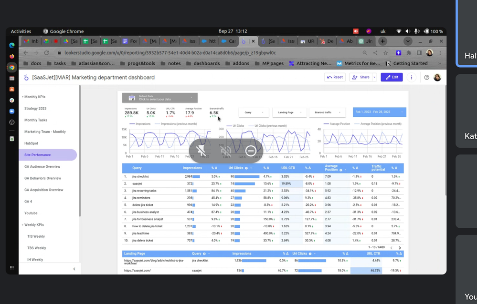The width and height of the screenshot is (477, 304).
Task: Launch Microsoft Edge from the dock
Action: click(x=12, y=45)
